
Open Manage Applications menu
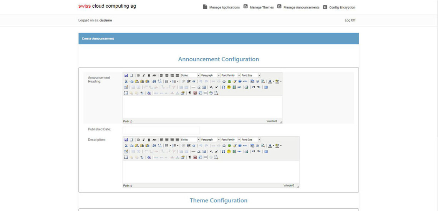coord(222,7)
